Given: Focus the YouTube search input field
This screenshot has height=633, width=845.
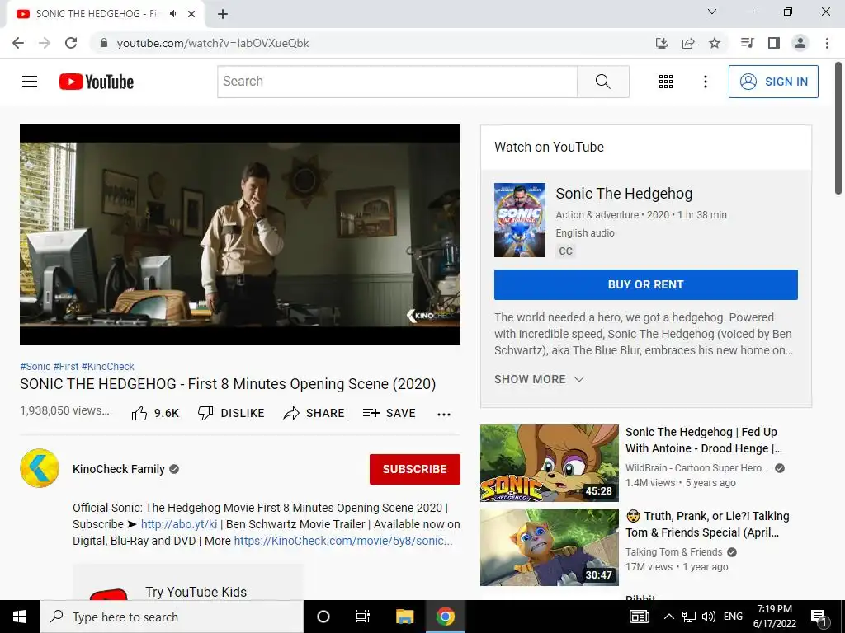Looking at the screenshot, I should [x=397, y=82].
